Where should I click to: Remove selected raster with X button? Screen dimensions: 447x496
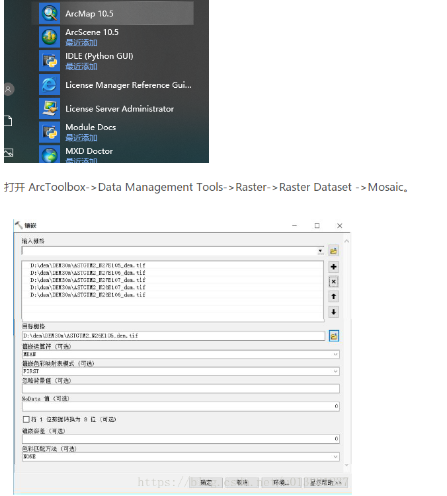click(x=333, y=281)
